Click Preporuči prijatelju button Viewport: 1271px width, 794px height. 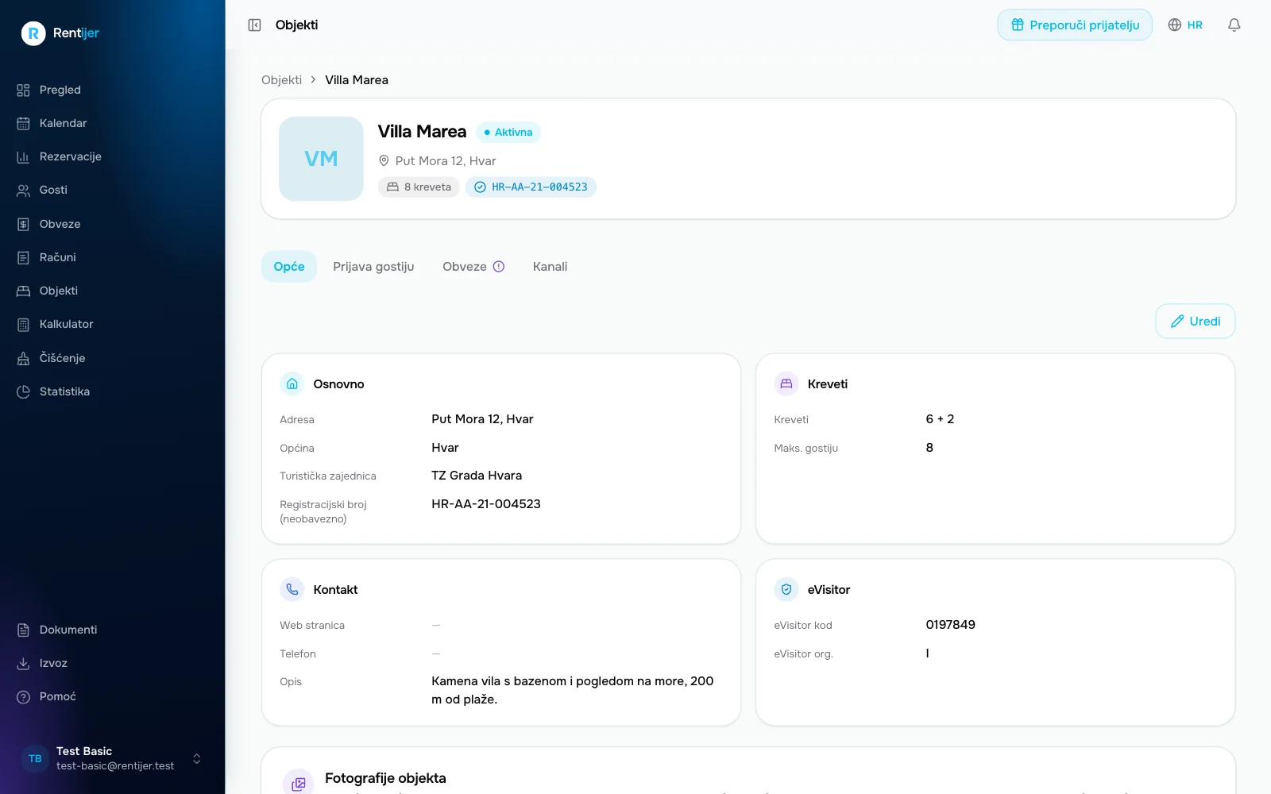[x=1075, y=25]
